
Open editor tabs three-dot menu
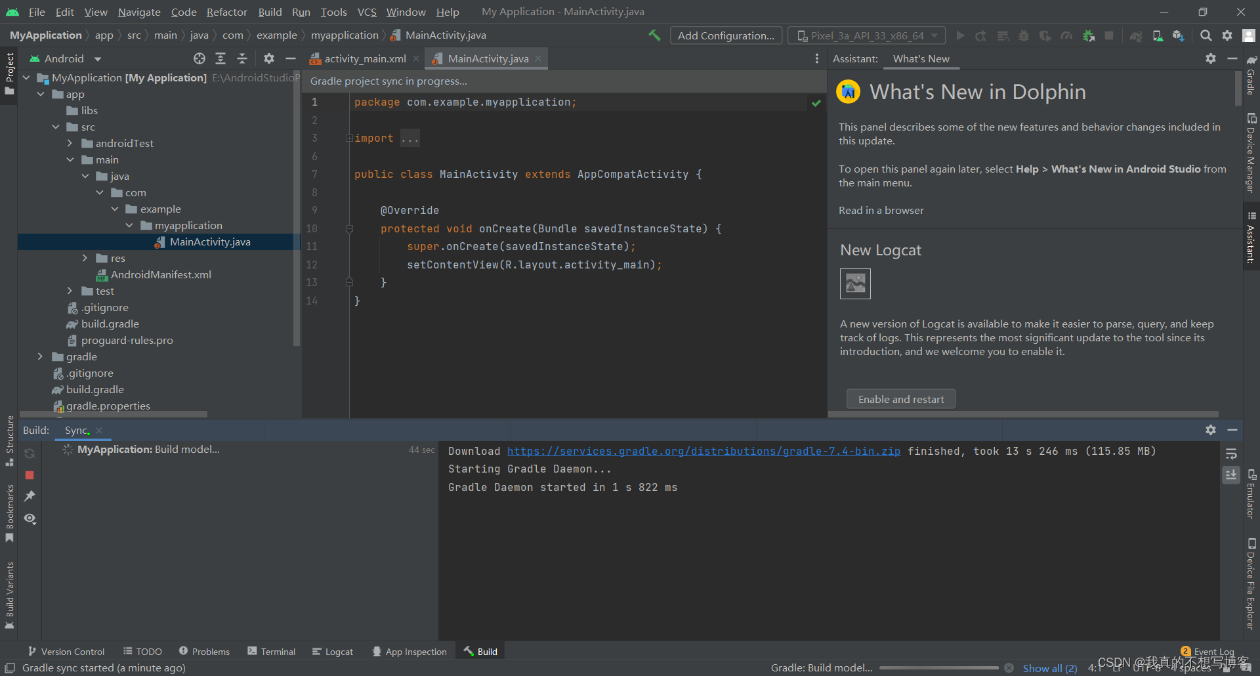[x=817, y=58]
